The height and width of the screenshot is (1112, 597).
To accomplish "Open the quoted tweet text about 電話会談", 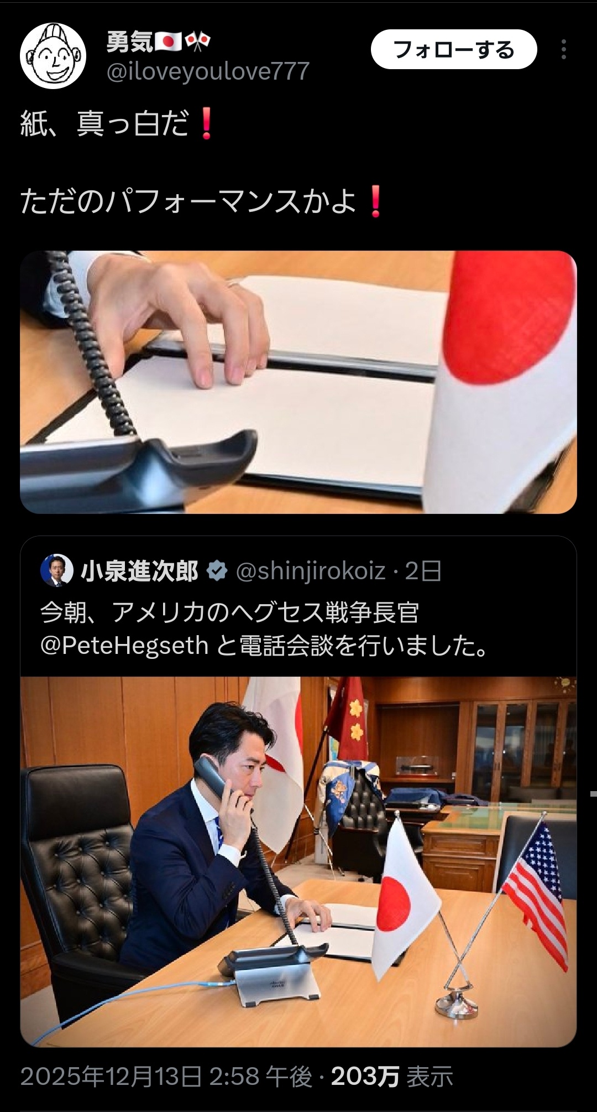I will coord(264,629).
